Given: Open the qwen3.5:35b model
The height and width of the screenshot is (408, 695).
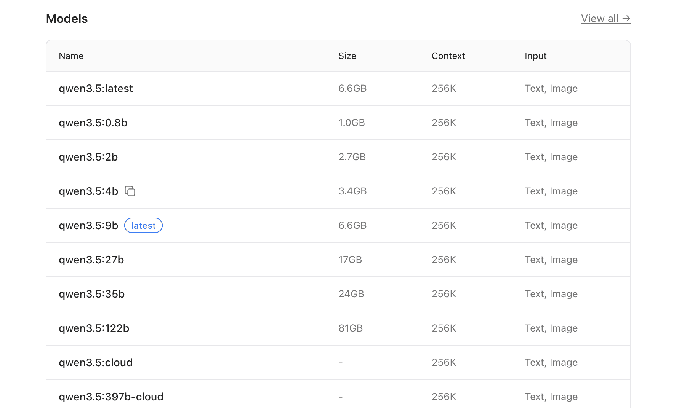Looking at the screenshot, I should 92,294.
